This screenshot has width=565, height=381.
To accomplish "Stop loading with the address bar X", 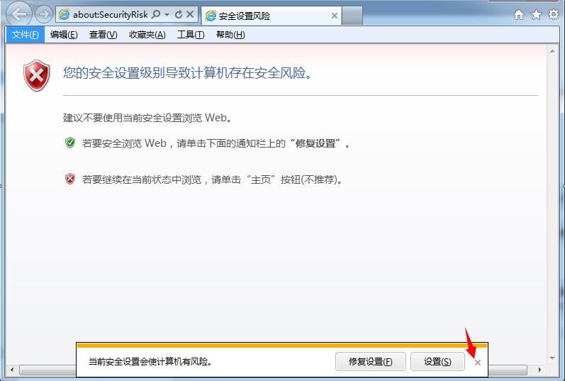I will coord(189,15).
